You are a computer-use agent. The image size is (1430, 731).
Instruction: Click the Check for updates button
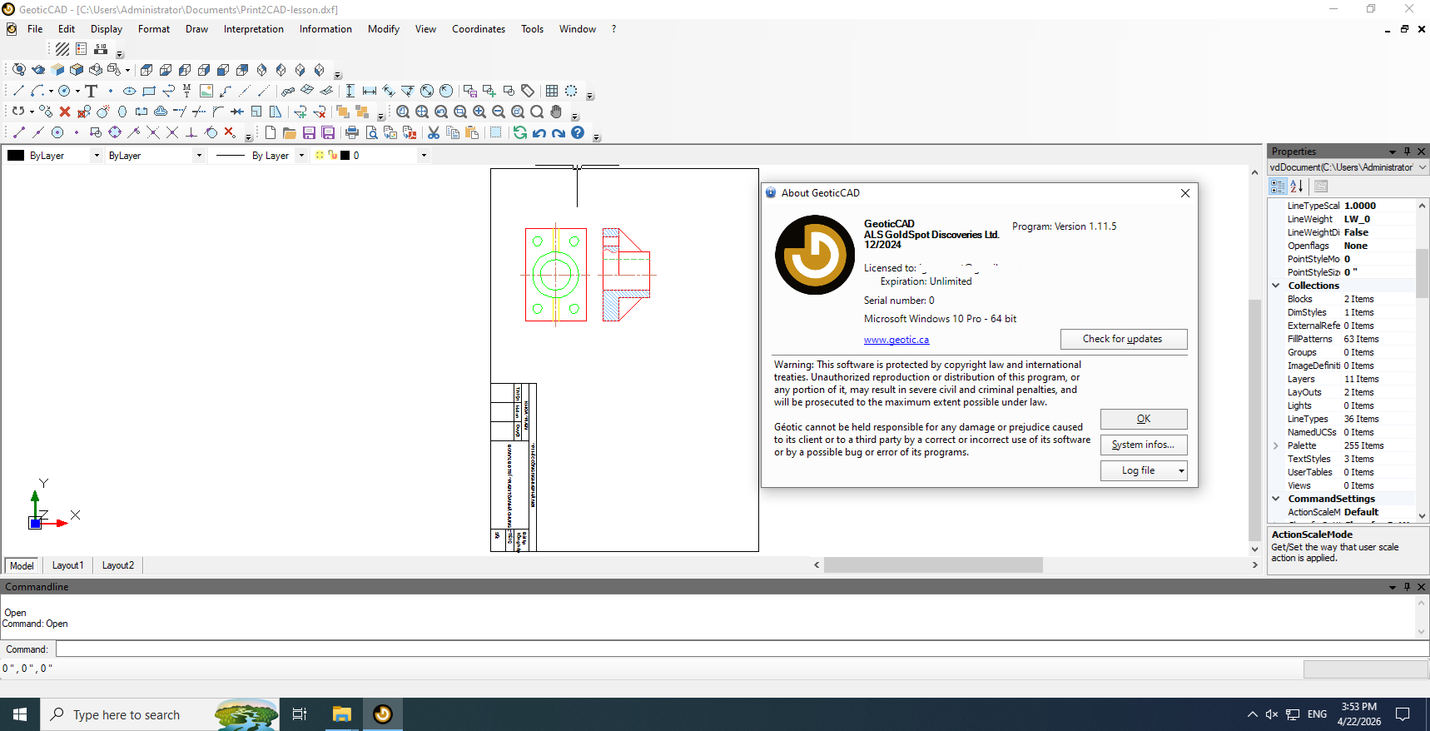tap(1124, 339)
